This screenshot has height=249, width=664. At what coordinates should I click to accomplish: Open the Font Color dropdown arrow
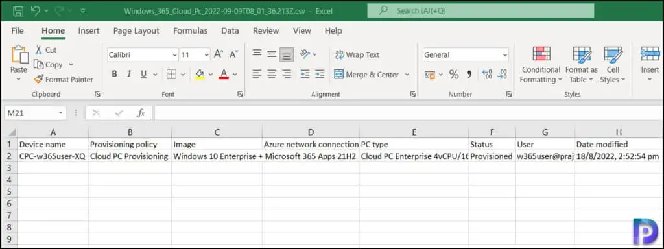[235, 75]
